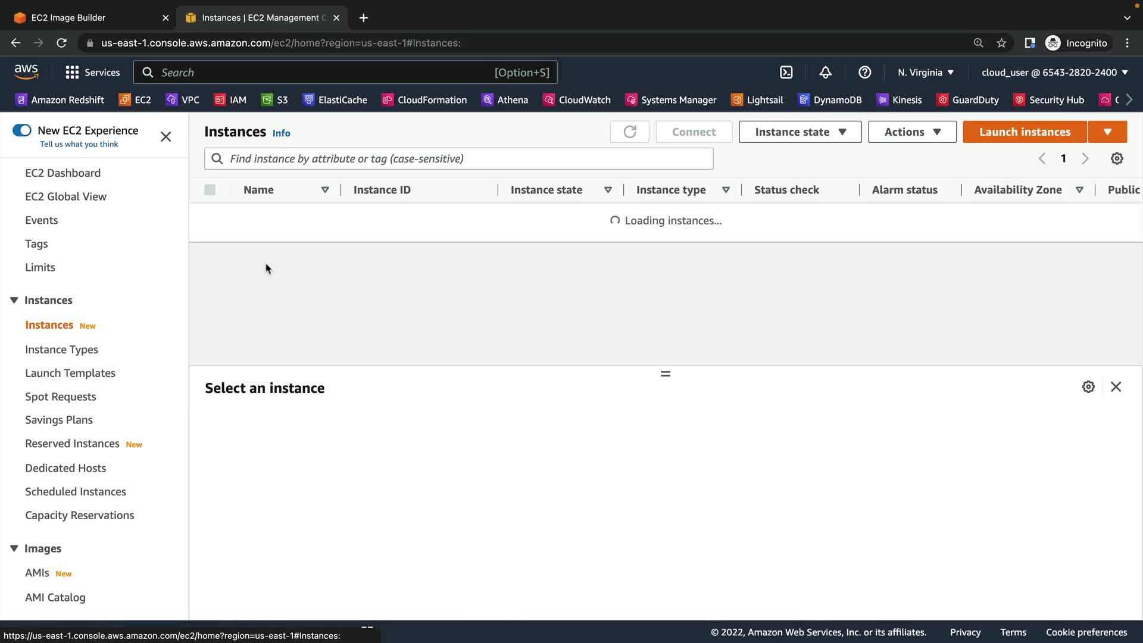1143x643 pixels.
Task: Open the Instances Info link
Action: coord(281,133)
